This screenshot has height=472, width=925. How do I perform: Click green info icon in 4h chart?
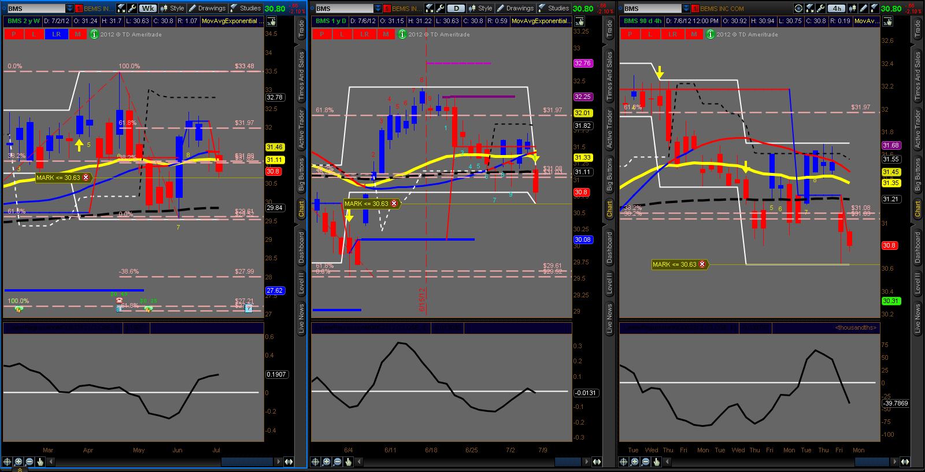tap(711, 34)
